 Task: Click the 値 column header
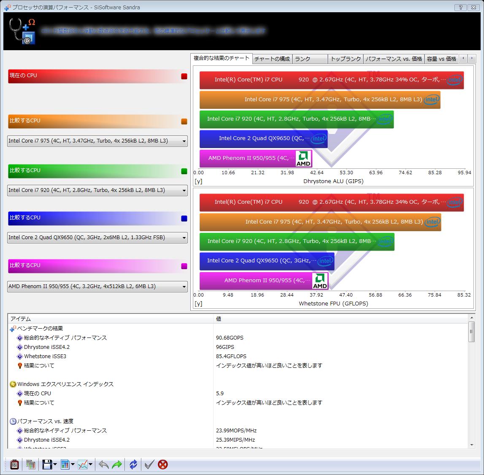341,319
